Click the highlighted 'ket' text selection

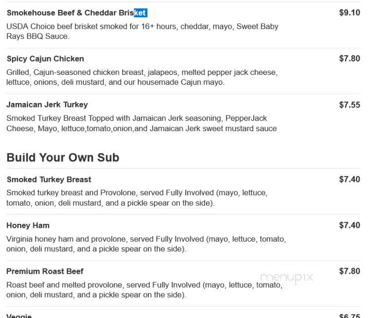click(x=140, y=13)
